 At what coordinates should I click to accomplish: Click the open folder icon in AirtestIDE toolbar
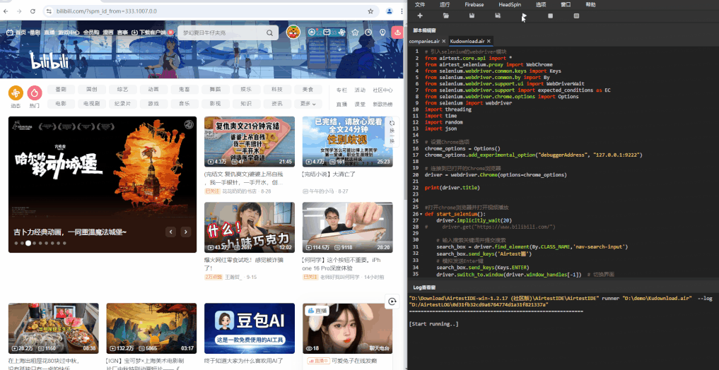(x=445, y=16)
